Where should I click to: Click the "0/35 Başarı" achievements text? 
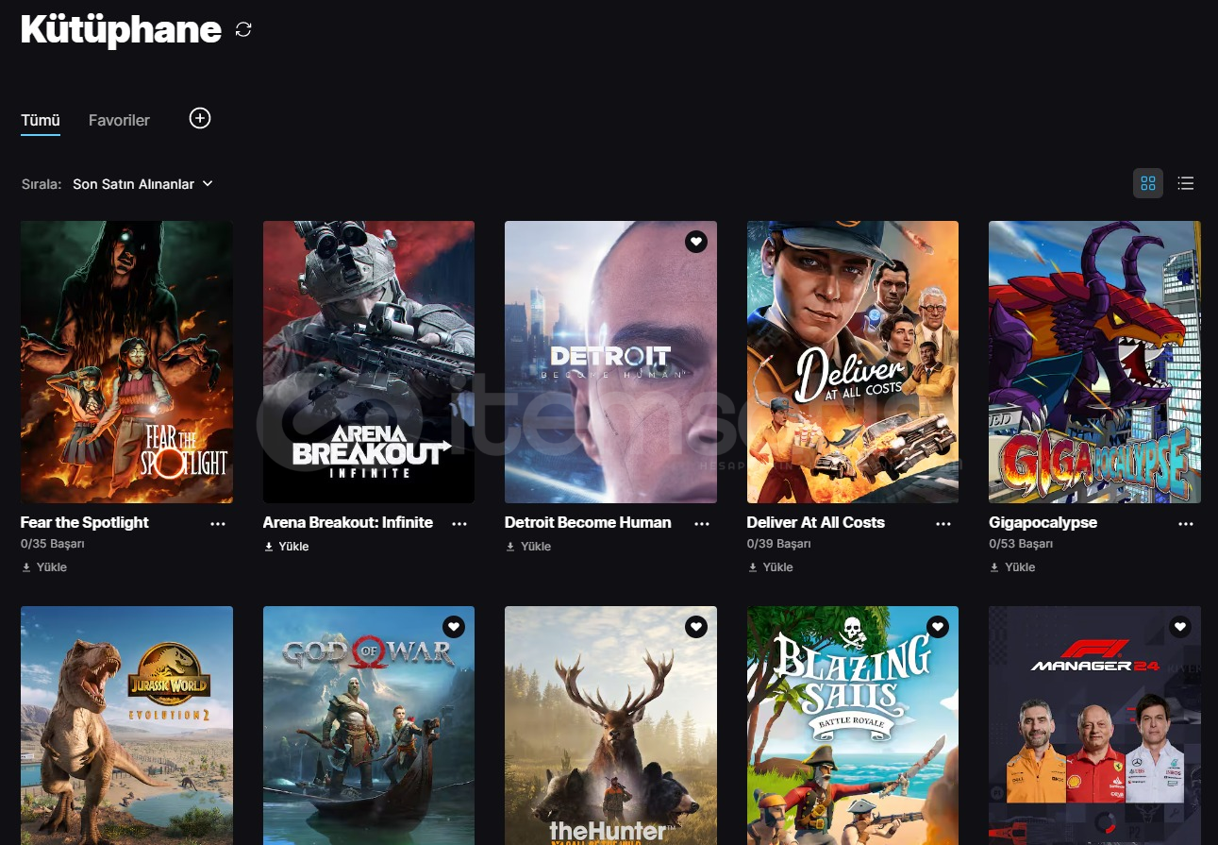point(53,545)
